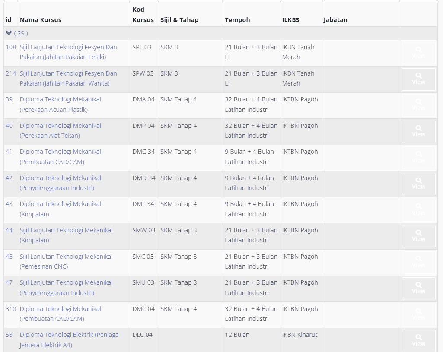
Task: Collapse the group showing 29 records
Action: (x=9, y=33)
